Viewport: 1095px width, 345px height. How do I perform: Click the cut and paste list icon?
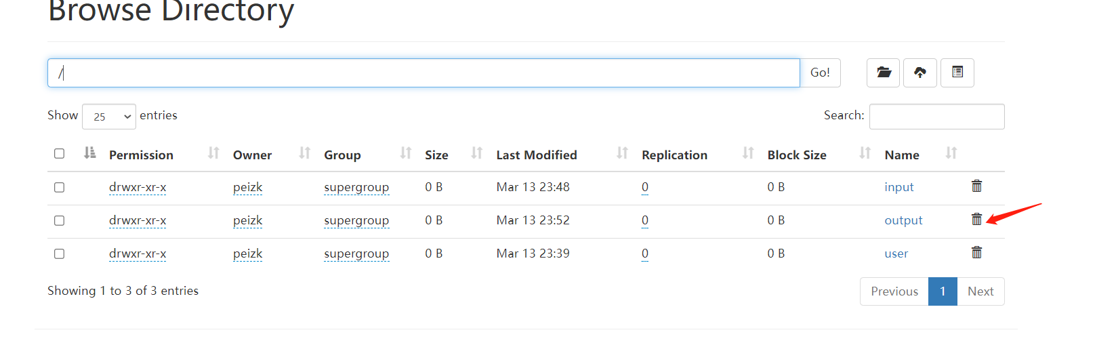(x=957, y=73)
